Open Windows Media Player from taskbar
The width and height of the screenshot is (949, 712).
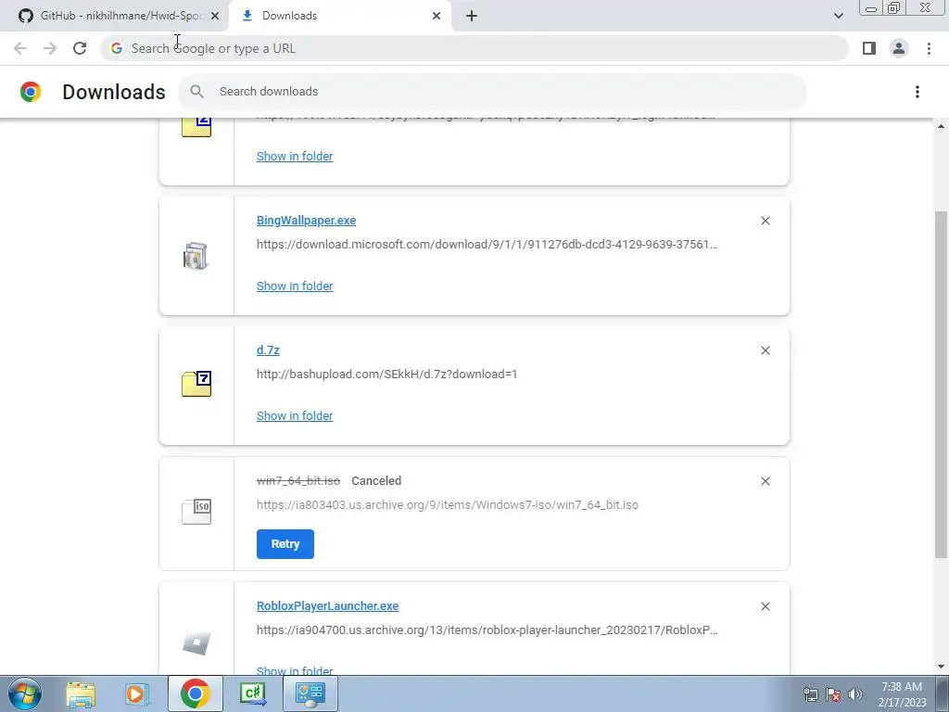coord(137,693)
